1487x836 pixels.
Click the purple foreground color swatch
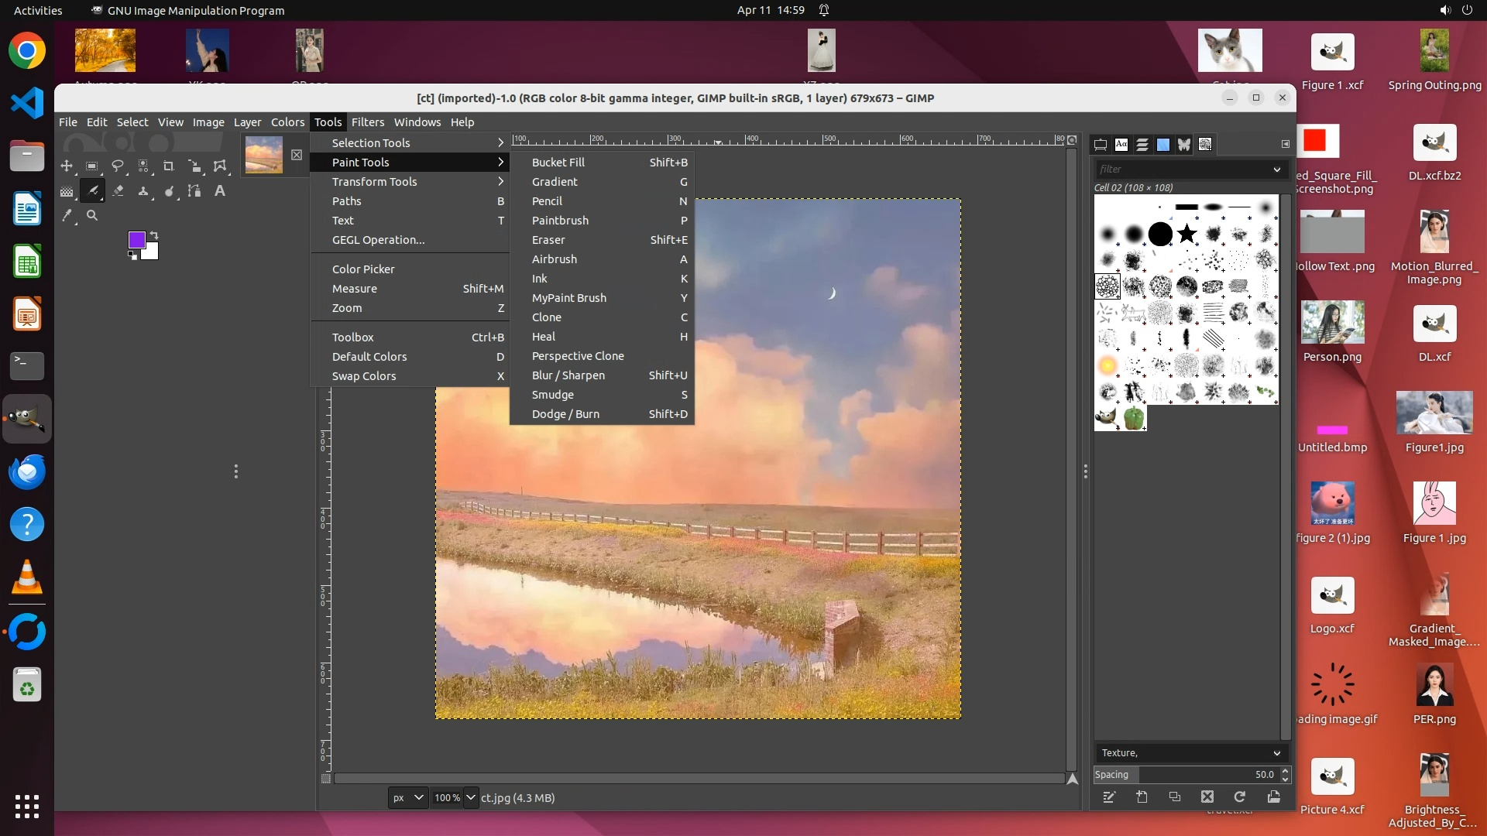(x=136, y=240)
